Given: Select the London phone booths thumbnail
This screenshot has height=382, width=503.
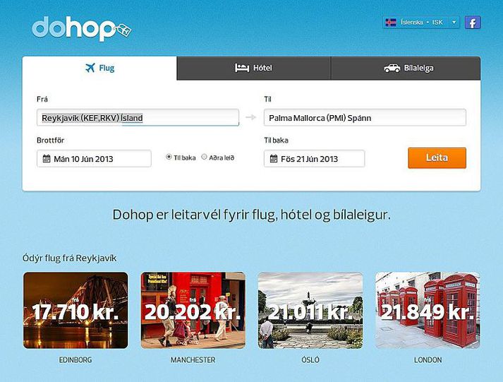Looking at the screenshot, I should tap(428, 311).
